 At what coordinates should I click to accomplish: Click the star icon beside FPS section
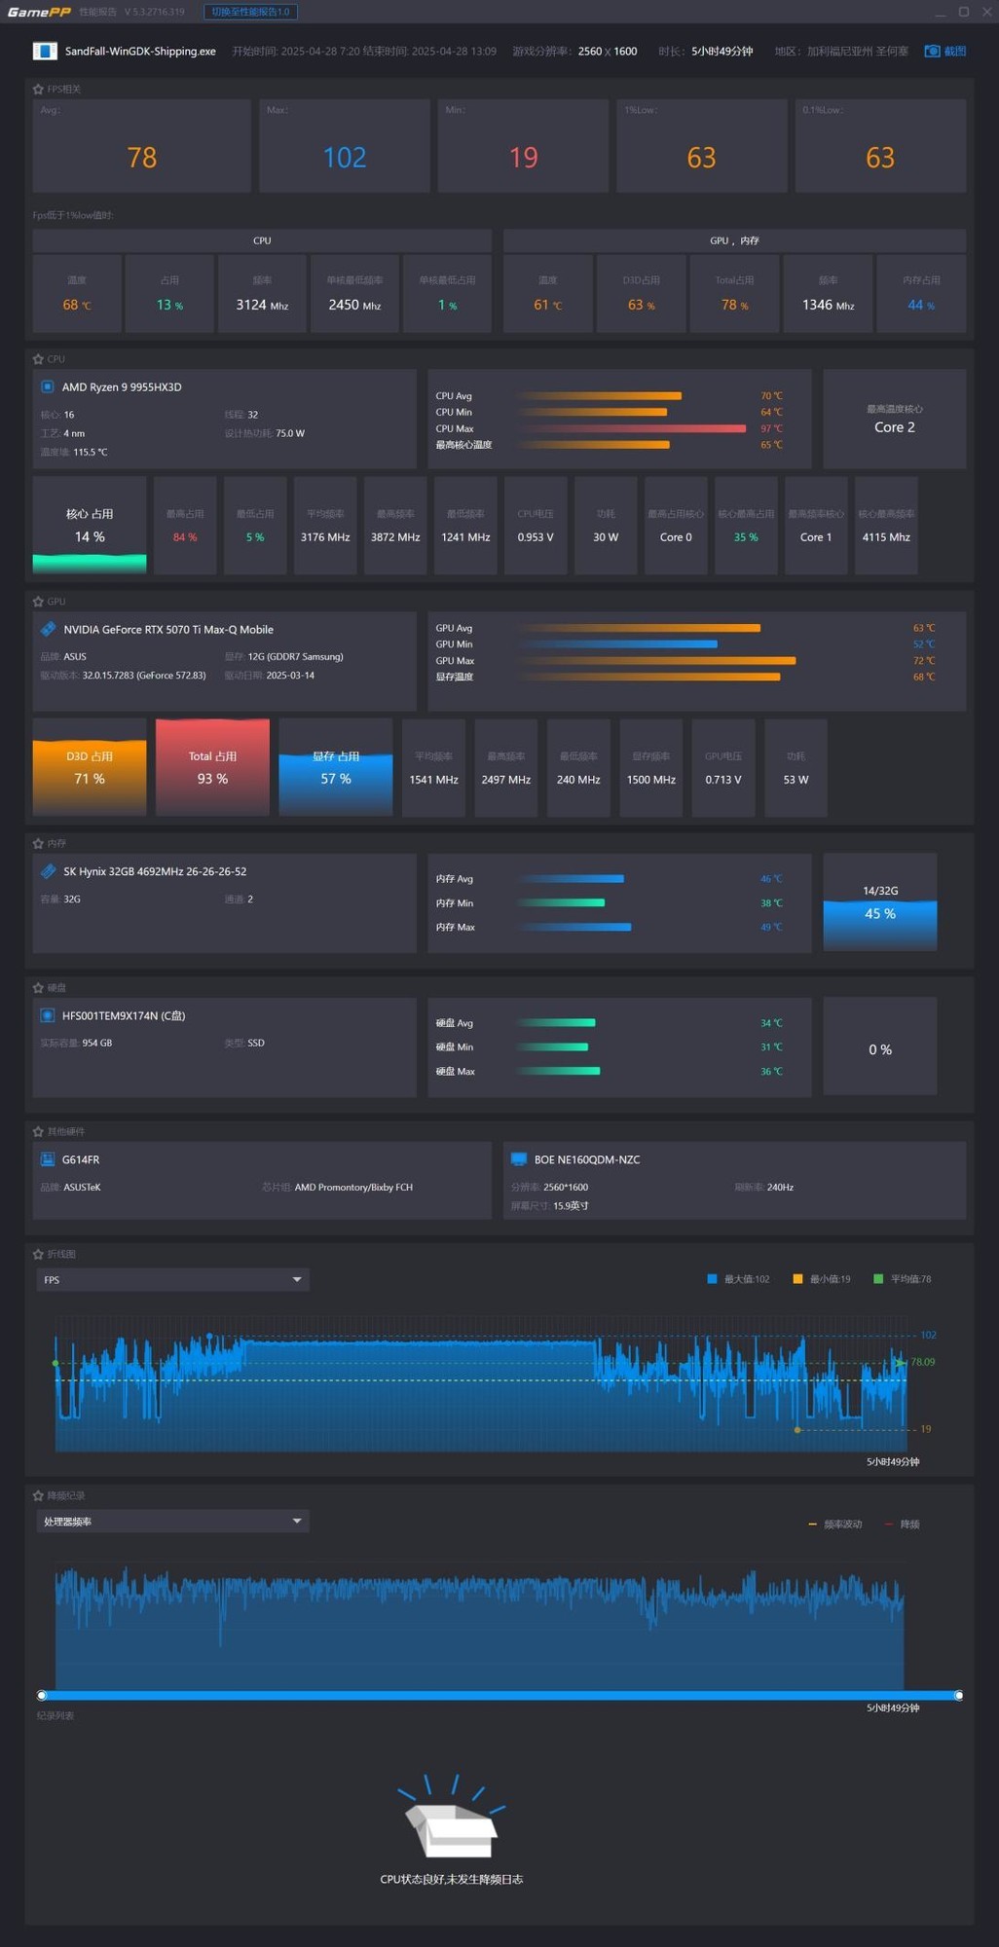click(38, 90)
